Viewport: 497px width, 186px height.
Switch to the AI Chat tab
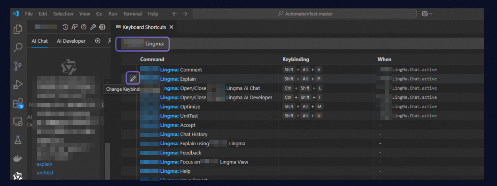(x=40, y=41)
